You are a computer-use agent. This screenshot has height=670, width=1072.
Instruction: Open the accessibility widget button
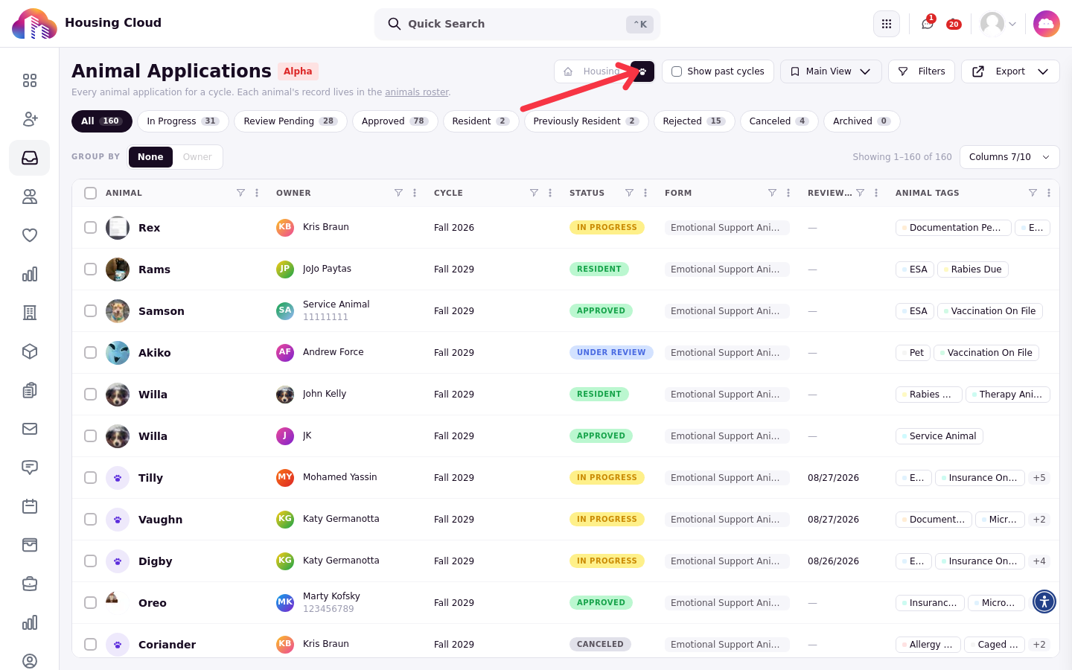(1044, 602)
